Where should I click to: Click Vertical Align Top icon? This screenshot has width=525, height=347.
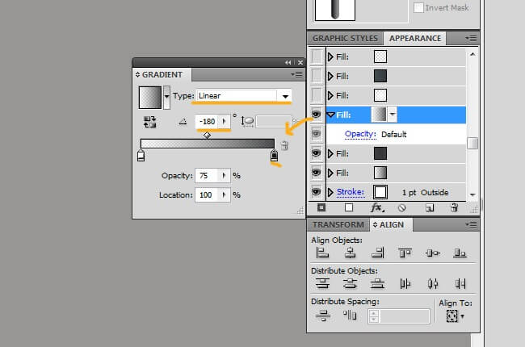(405, 253)
